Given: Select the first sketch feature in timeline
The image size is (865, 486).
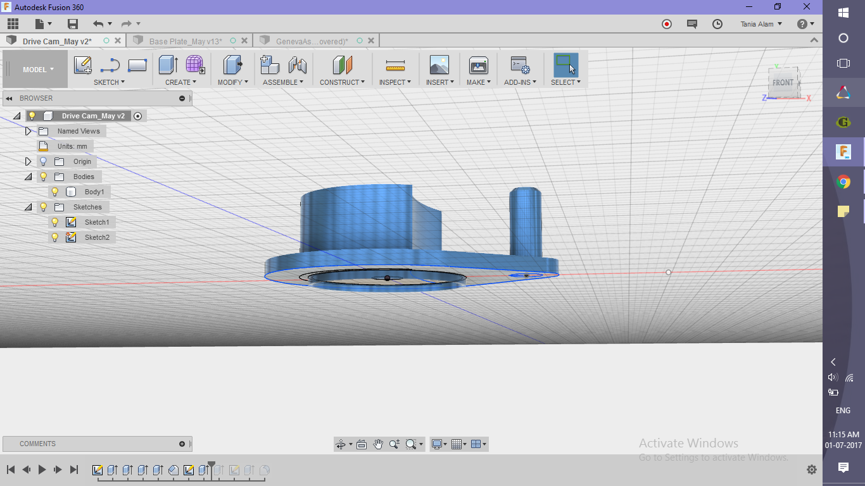Looking at the screenshot, I should (x=98, y=470).
